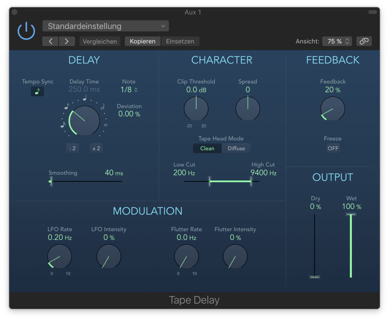Click the Clip Threshold knob
Viewport: 389px width, 320px height.
196,109
